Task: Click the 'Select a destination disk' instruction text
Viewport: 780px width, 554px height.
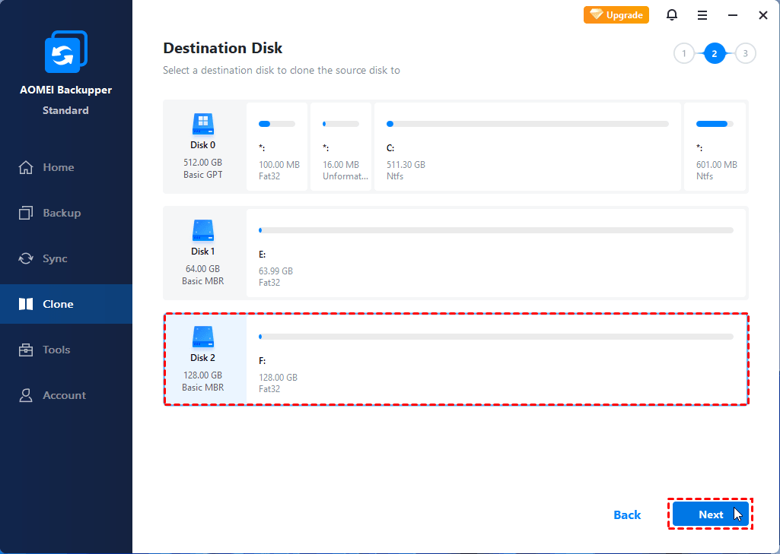Action: [x=282, y=71]
